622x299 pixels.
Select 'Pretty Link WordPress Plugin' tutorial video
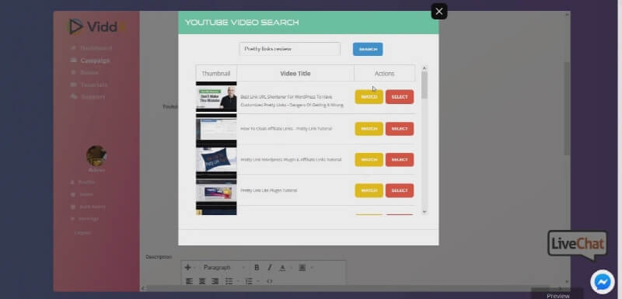point(400,160)
